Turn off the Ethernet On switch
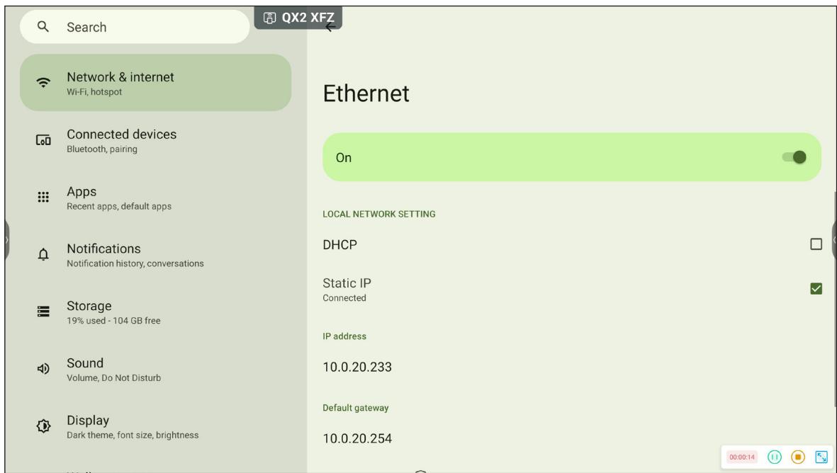The width and height of the screenshot is (837, 473). [794, 157]
